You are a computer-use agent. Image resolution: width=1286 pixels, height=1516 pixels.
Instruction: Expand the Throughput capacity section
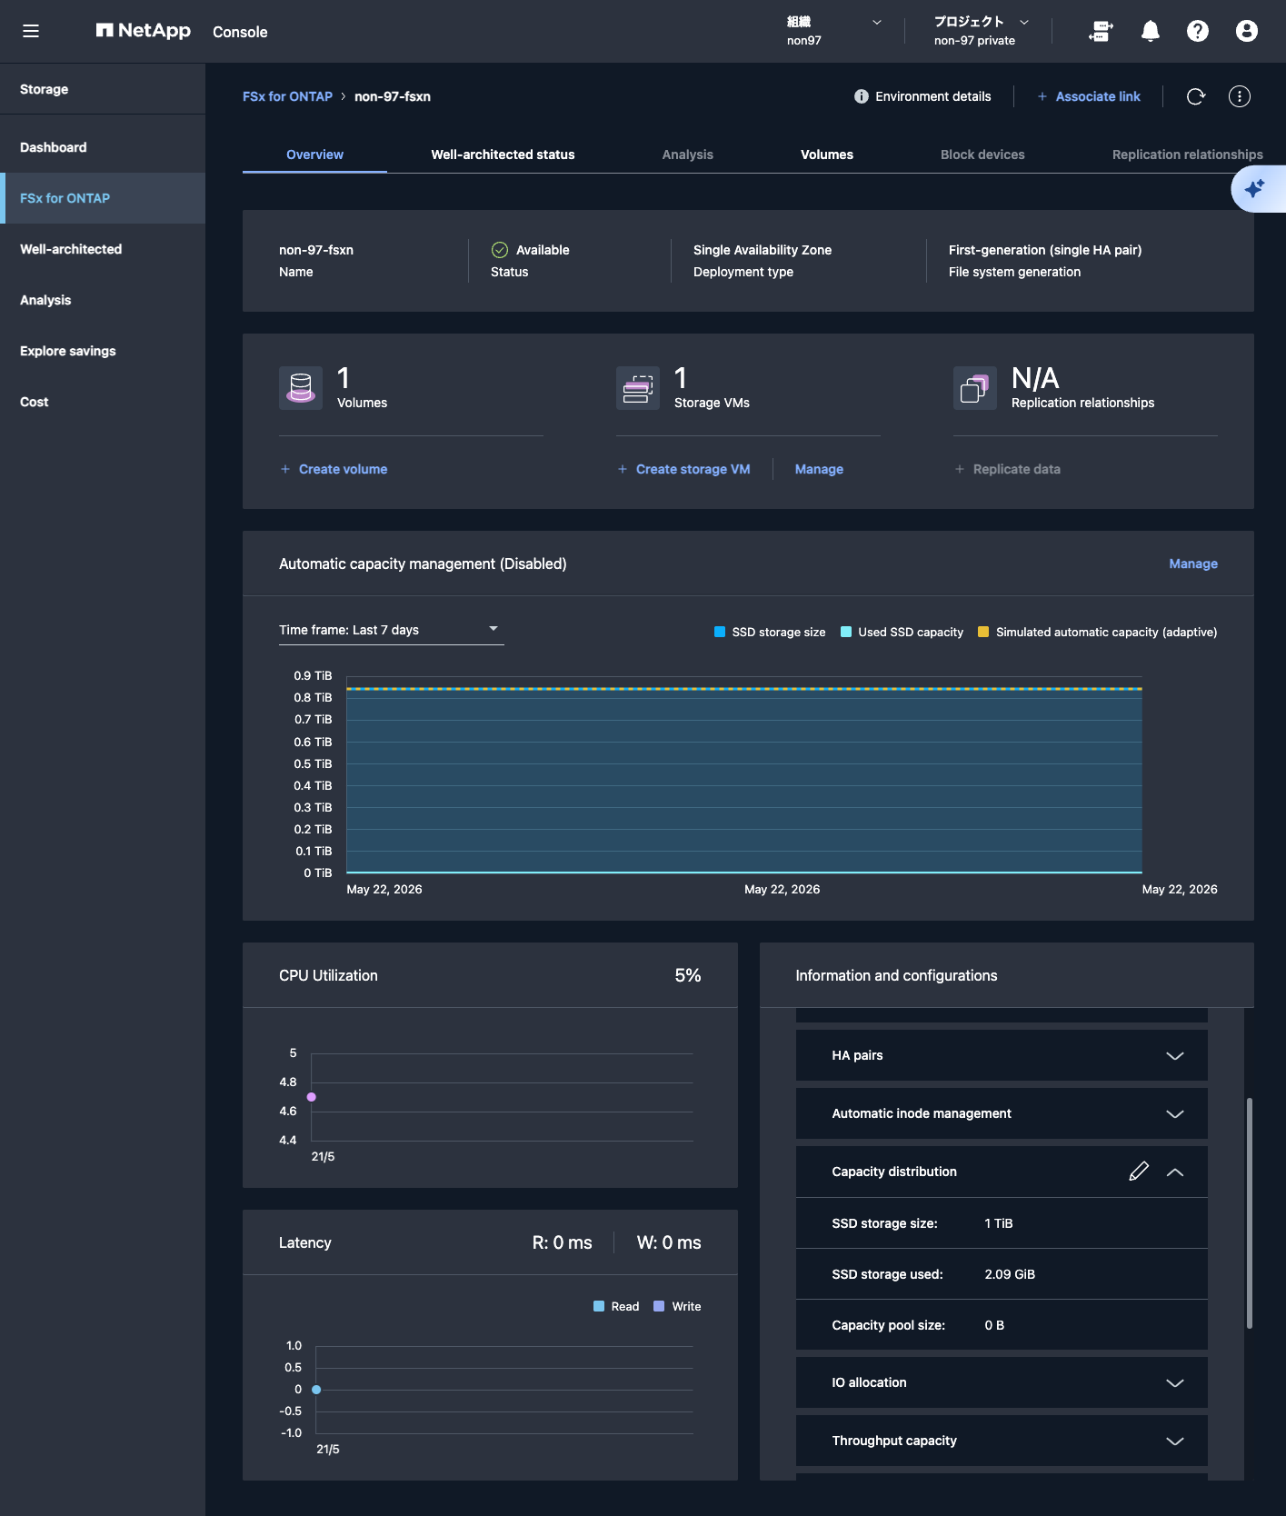coord(1175,1441)
